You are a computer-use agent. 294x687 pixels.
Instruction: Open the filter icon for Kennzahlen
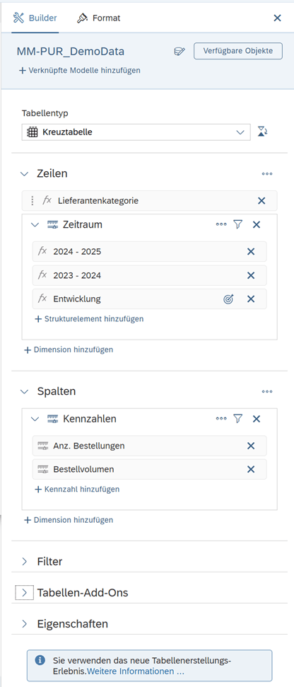(x=237, y=419)
